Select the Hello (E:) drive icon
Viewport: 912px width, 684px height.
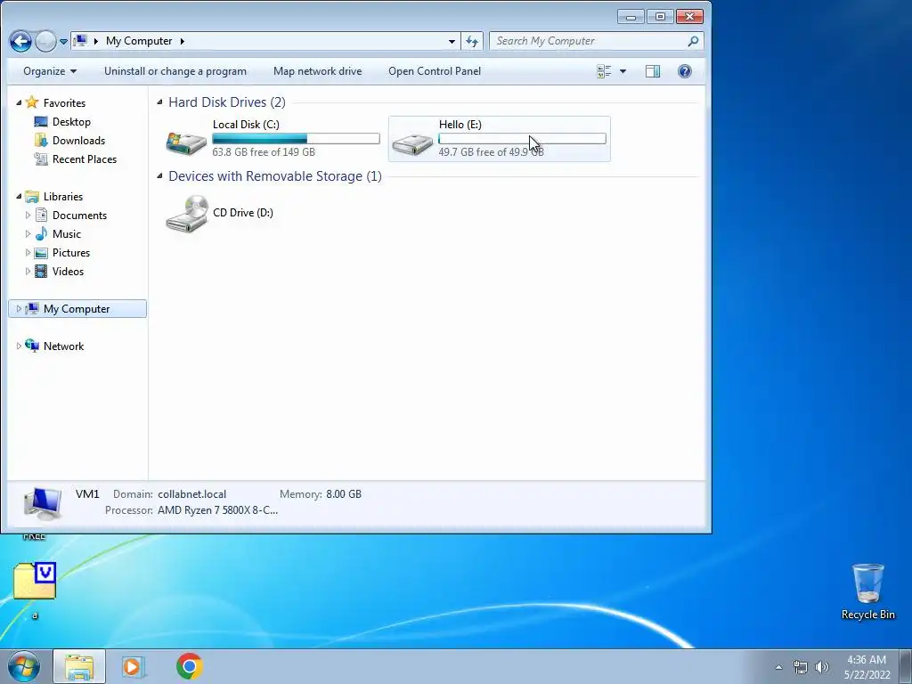coord(412,143)
